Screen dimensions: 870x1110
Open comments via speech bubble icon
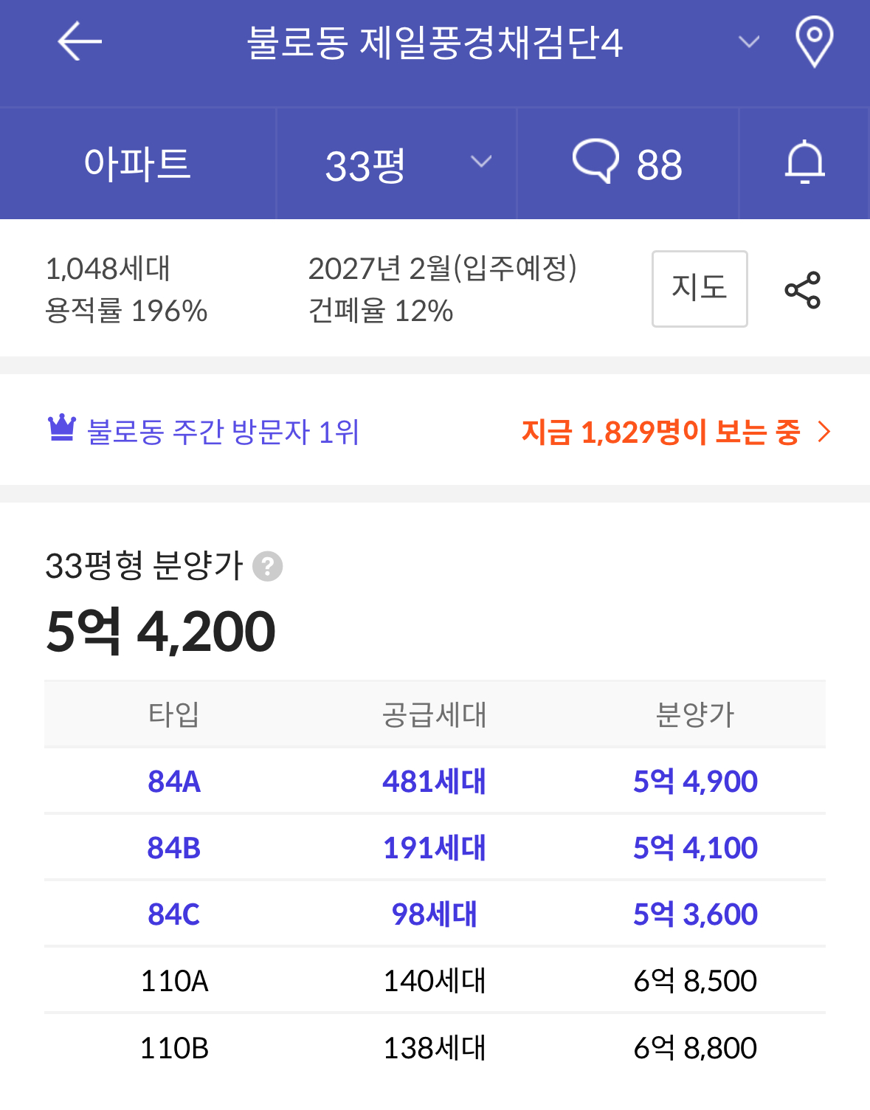tap(595, 161)
